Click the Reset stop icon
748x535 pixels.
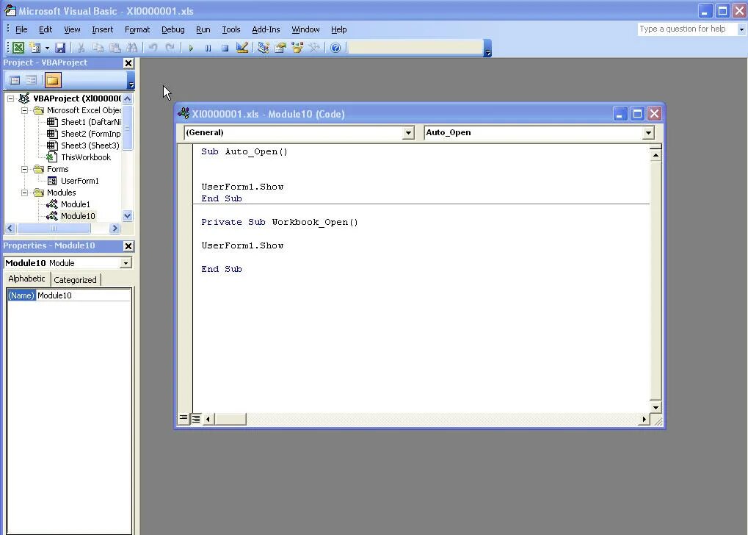(225, 48)
